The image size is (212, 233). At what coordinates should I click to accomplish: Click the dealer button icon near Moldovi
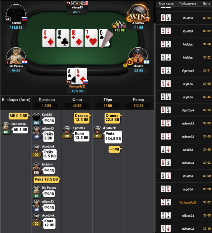(x=125, y=65)
